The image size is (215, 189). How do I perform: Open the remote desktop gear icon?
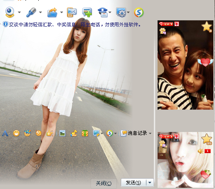[121, 12]
